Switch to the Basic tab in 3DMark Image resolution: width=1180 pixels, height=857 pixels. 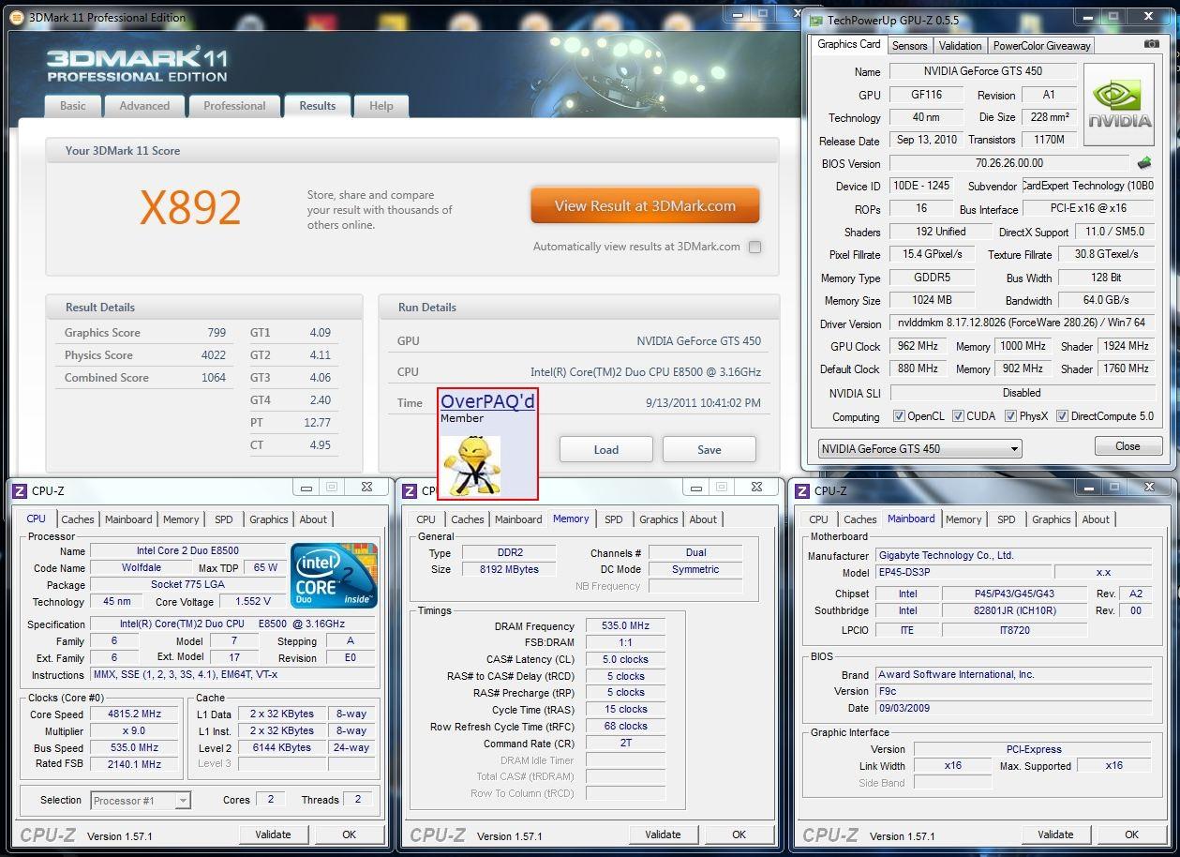pyautogui.click(x=73, y=106)
